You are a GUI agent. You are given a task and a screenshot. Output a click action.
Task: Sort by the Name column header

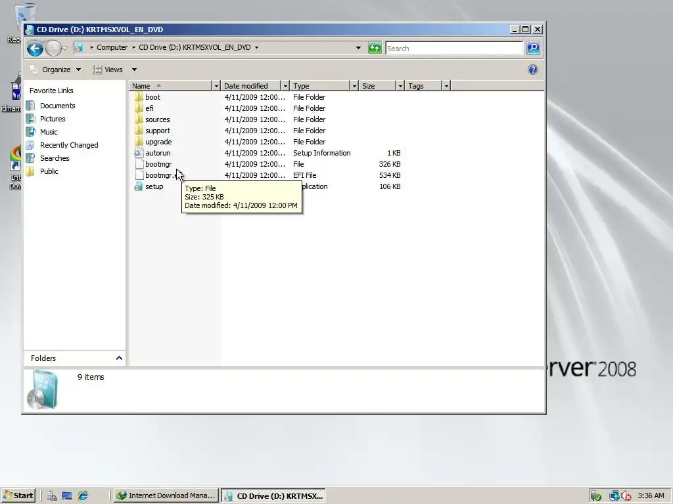171,86
